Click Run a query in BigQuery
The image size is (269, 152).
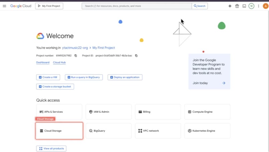(84, 77)
